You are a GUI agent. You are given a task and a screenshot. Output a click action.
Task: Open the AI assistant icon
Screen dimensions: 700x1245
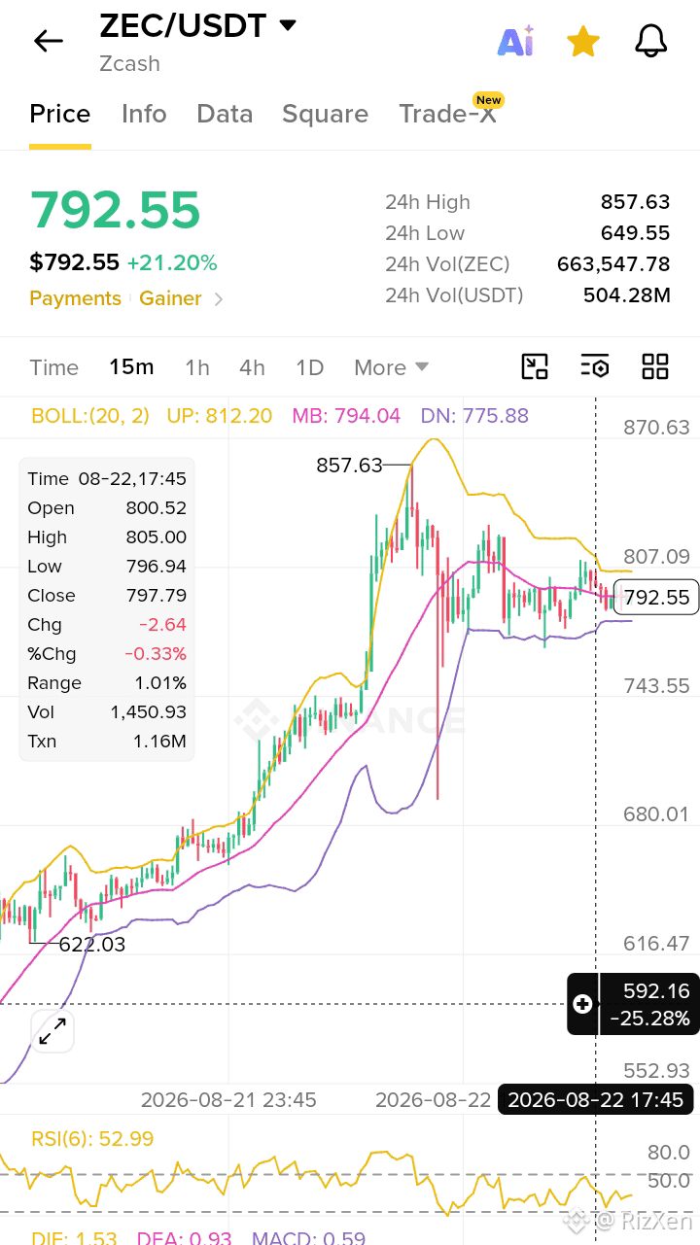[x=516, y=41]
